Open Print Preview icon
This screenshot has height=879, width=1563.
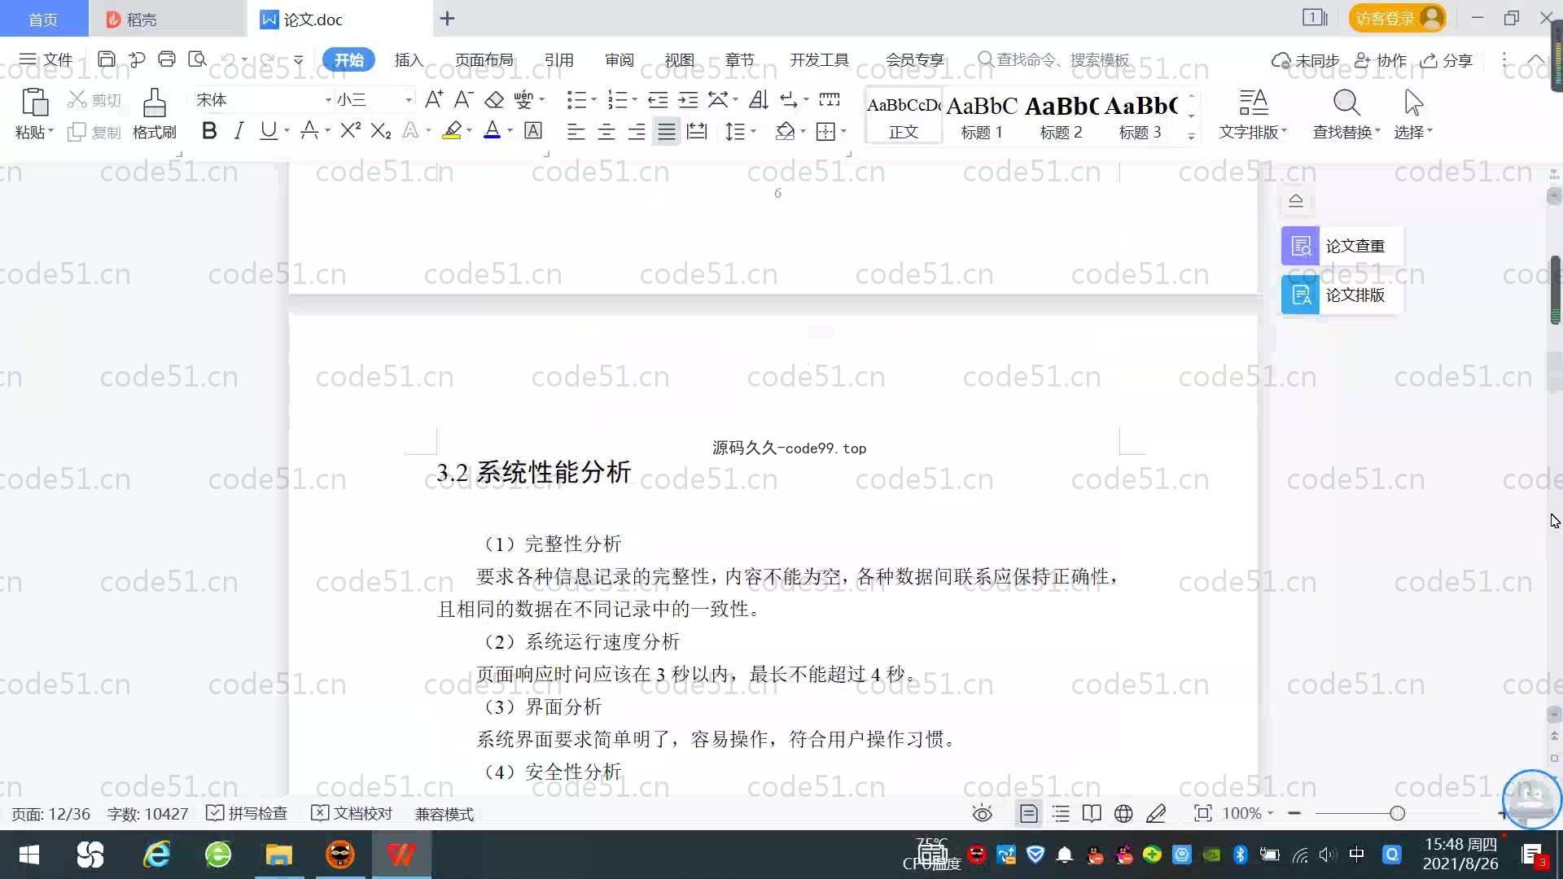[197, 59]
